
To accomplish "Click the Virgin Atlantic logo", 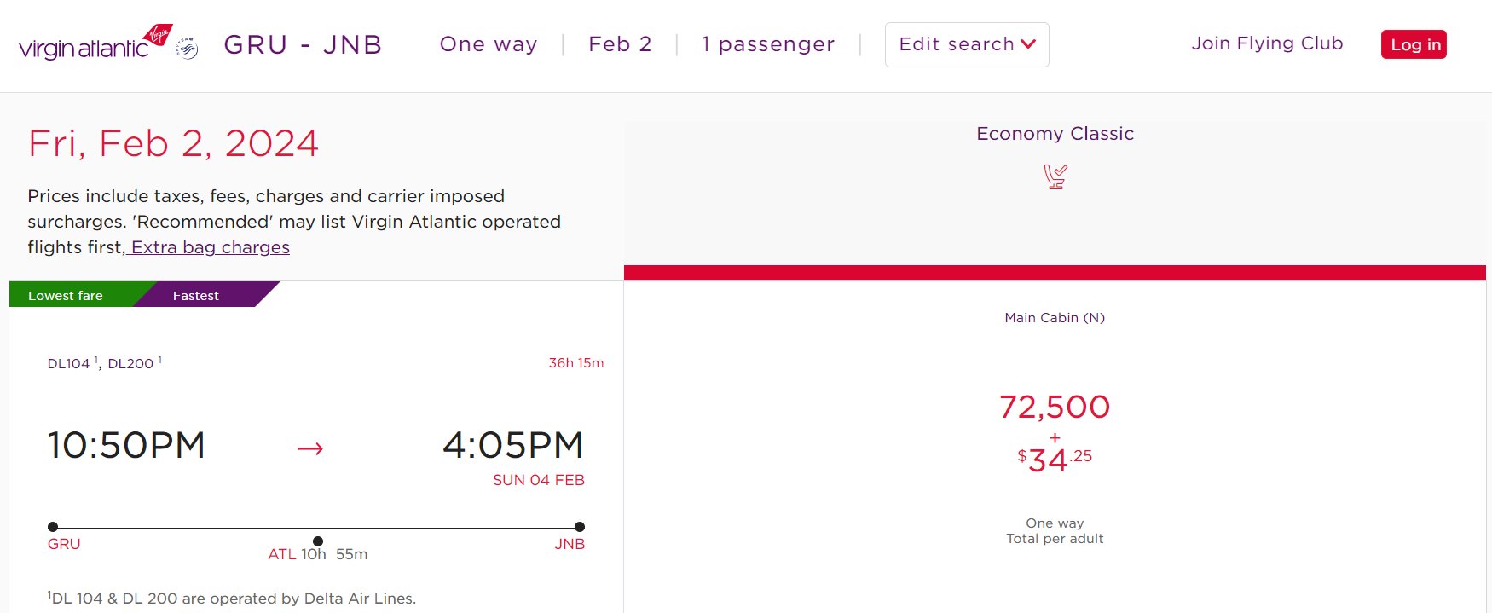I will pos(95,43).
